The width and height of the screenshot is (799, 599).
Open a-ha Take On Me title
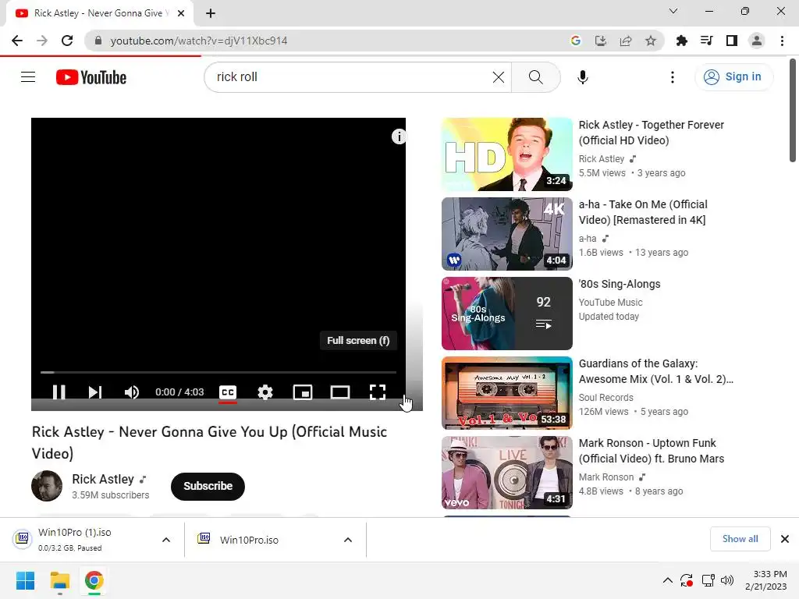tap(643, 212)
